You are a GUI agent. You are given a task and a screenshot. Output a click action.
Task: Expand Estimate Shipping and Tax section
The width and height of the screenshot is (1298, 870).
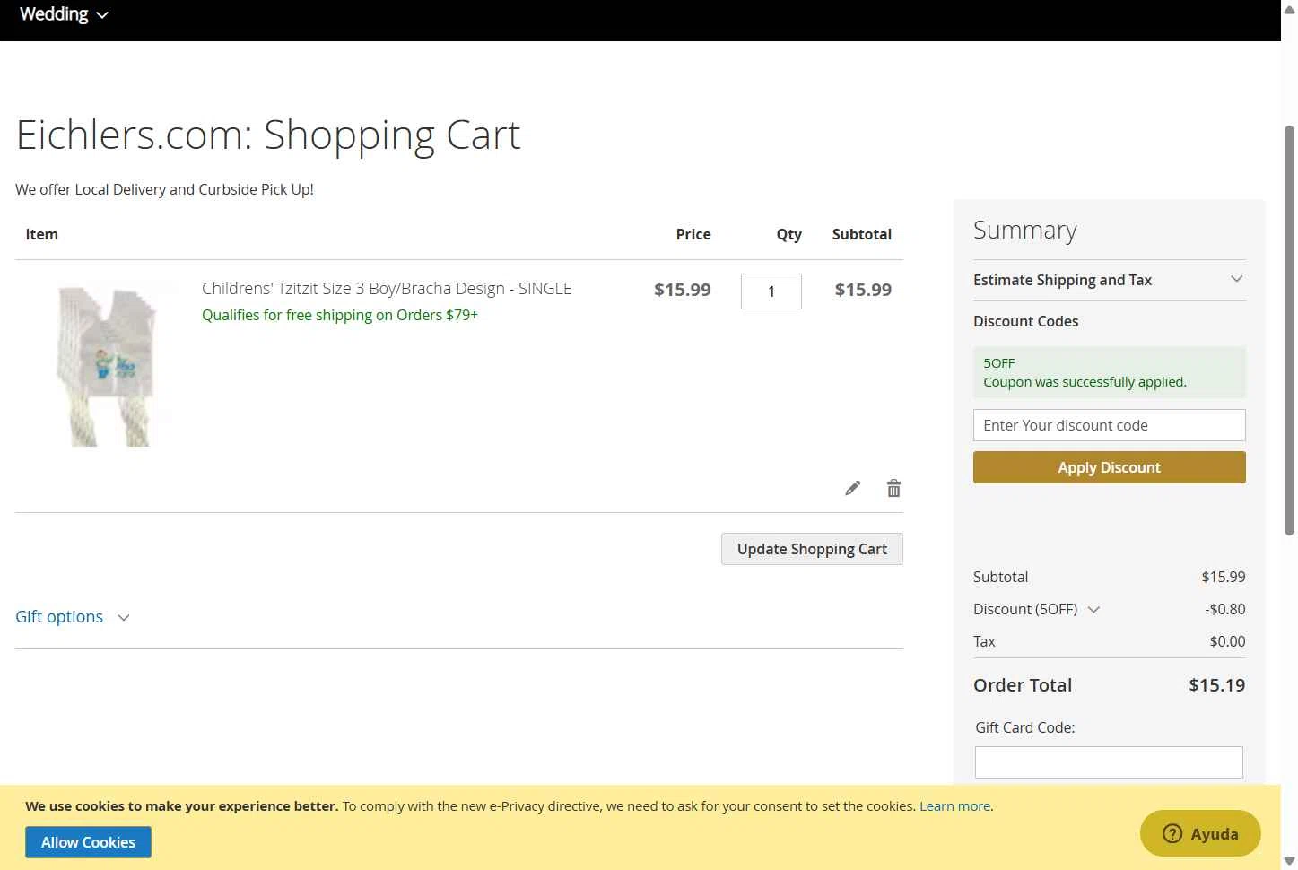click(1109, 280)
